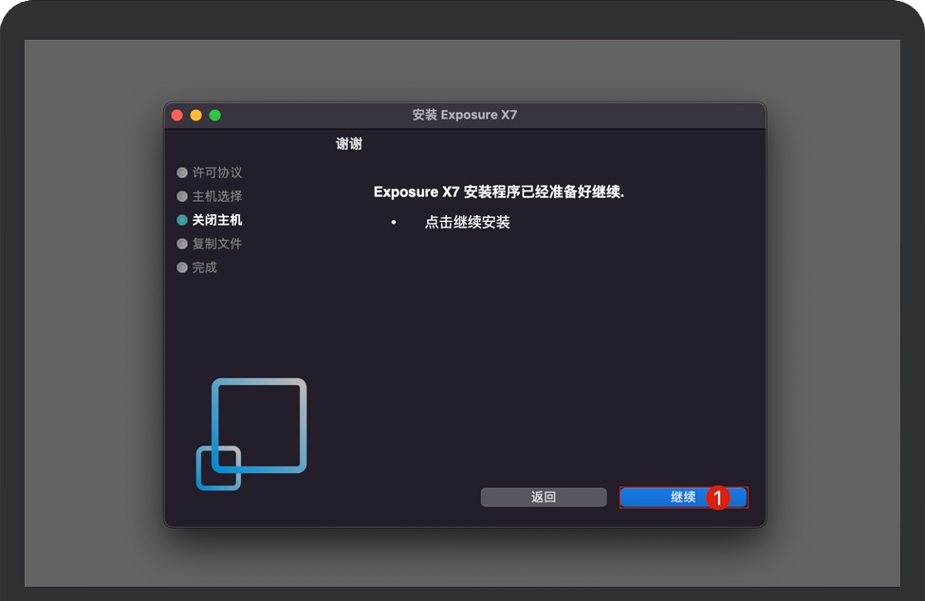This screenshot has width=925, height=601.
Task: Click the 返回 button to go back
Action: point(544,498)
